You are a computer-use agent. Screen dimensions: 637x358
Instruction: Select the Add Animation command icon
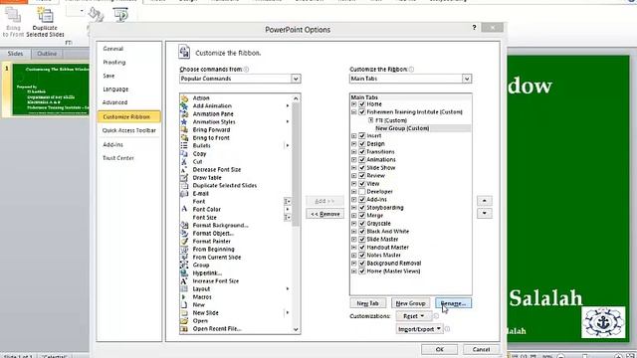[x=184, y=106]
